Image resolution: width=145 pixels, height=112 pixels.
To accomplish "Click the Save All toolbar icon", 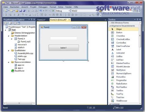I will (x=24, y=11).
